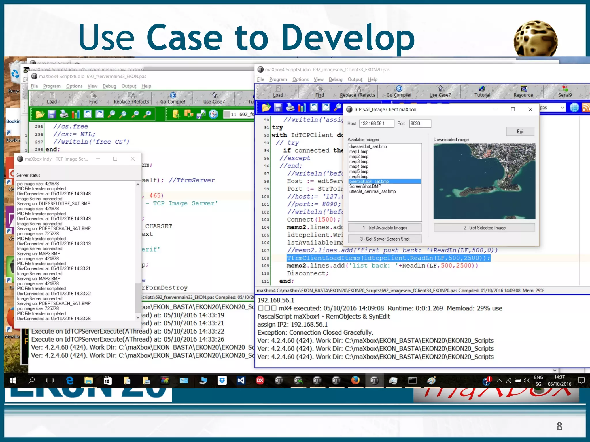
Task: Click taskbar search magnifier icon
Action: pos(32,380)
